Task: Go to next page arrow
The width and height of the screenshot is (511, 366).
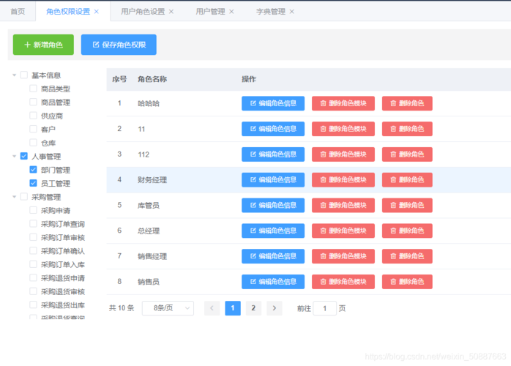Action: click(x=274, y=308)
